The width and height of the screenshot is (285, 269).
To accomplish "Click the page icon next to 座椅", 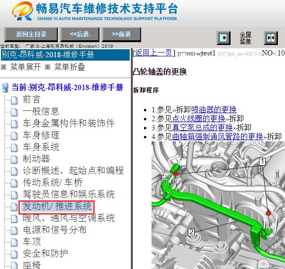I will [14, 266].
